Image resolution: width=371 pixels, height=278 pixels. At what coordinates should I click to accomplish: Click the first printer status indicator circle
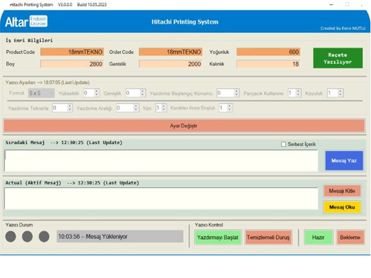(10, 237)
